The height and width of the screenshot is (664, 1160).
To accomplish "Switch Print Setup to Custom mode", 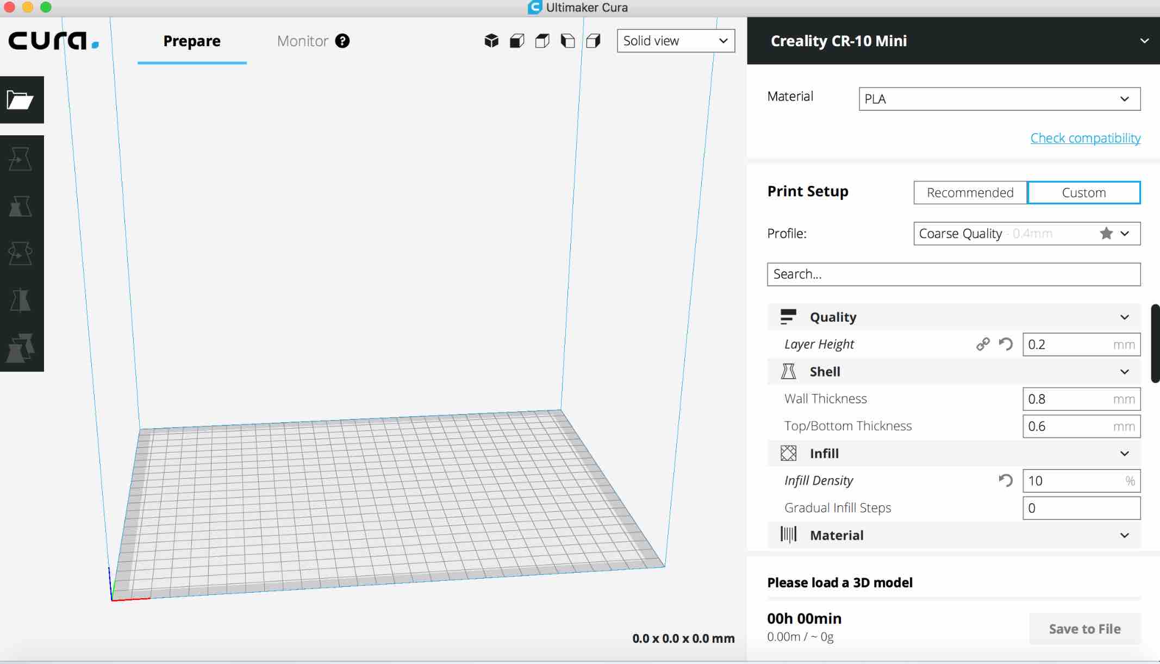I will (x=1083, y=192).
